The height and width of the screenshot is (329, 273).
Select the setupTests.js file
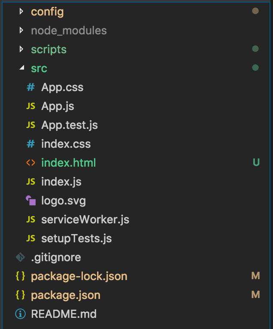[76, 238]
